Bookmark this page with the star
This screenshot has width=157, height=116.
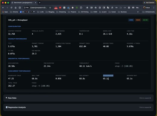click(x=50, y=8)
